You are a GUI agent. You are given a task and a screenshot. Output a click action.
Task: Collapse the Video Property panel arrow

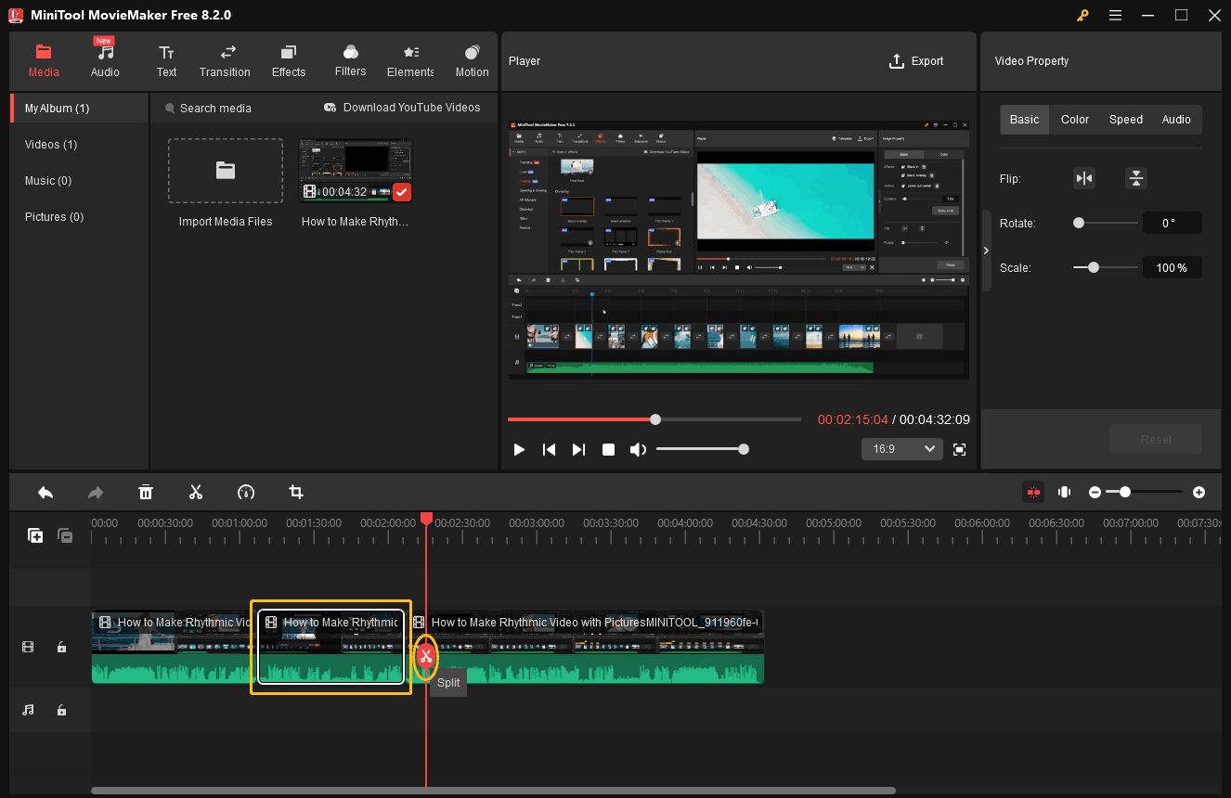pyautogui.click(x=986, y=251)
